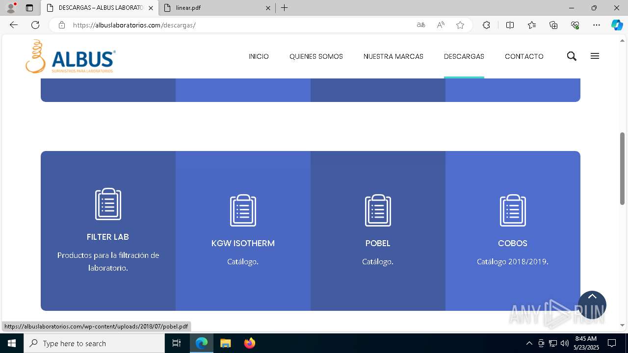
Task: Toggle split screen icon
Action: (x=510, y=25)
